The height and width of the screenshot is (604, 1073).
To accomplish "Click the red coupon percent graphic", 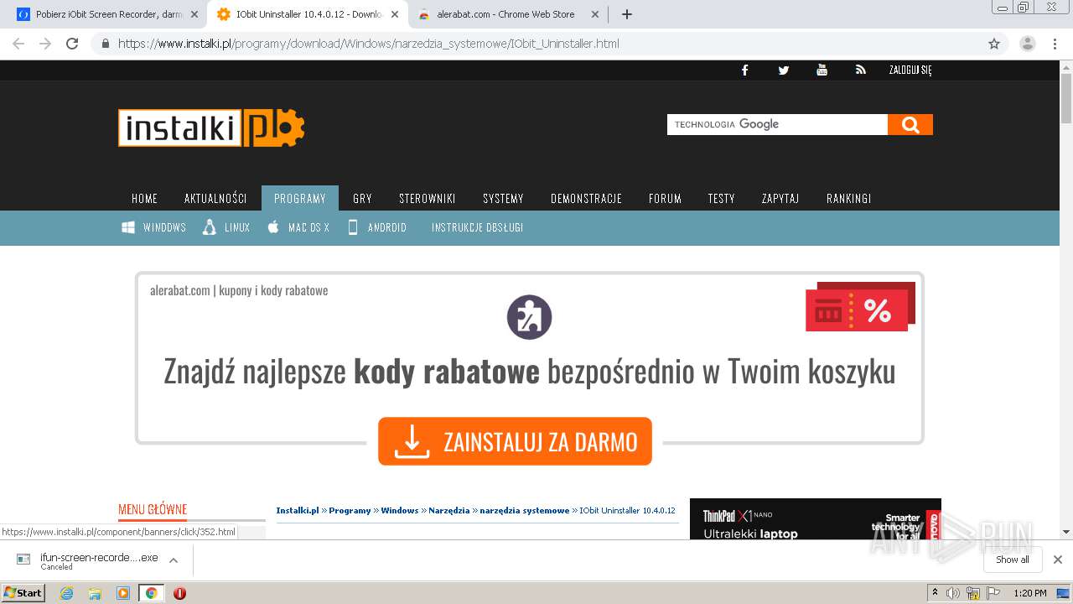I will tap(860, 306).
